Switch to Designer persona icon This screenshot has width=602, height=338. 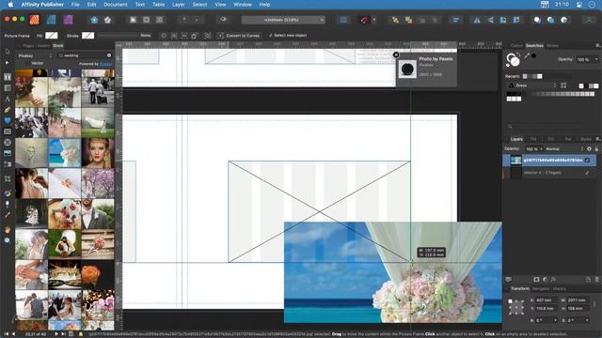click(51, 20)
